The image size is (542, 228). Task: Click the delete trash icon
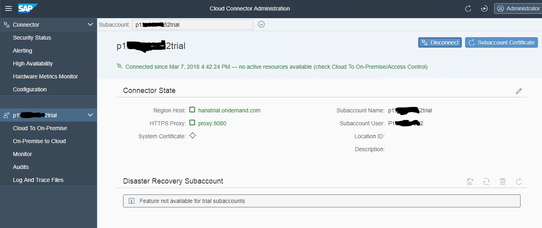[503, 182]
